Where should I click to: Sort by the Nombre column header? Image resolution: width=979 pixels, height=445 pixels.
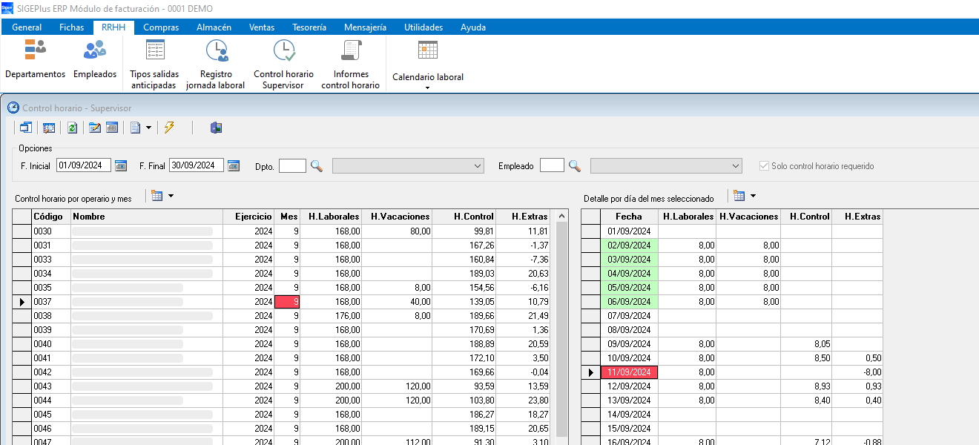tap(147, 217)
